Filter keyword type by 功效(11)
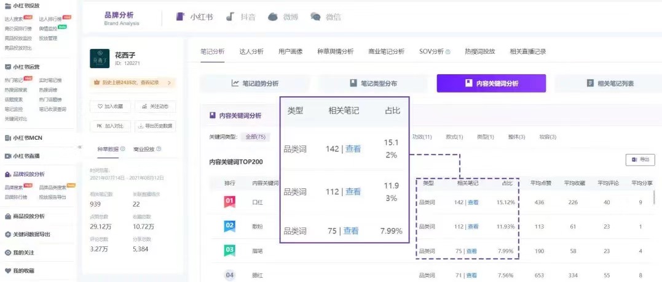The image size is (662, 282). [422, 137]
